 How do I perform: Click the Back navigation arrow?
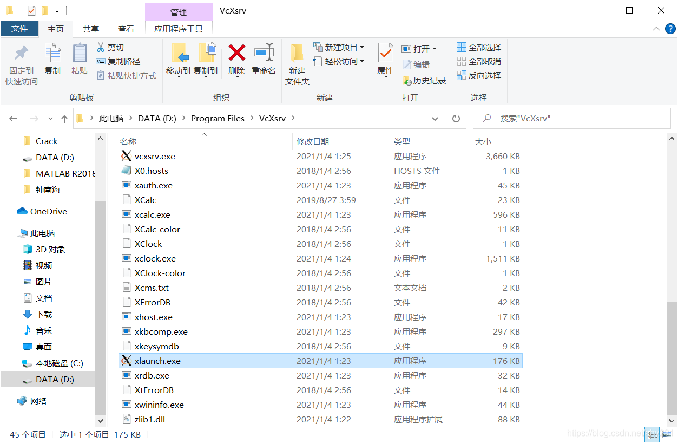click(x=14, y=119)
